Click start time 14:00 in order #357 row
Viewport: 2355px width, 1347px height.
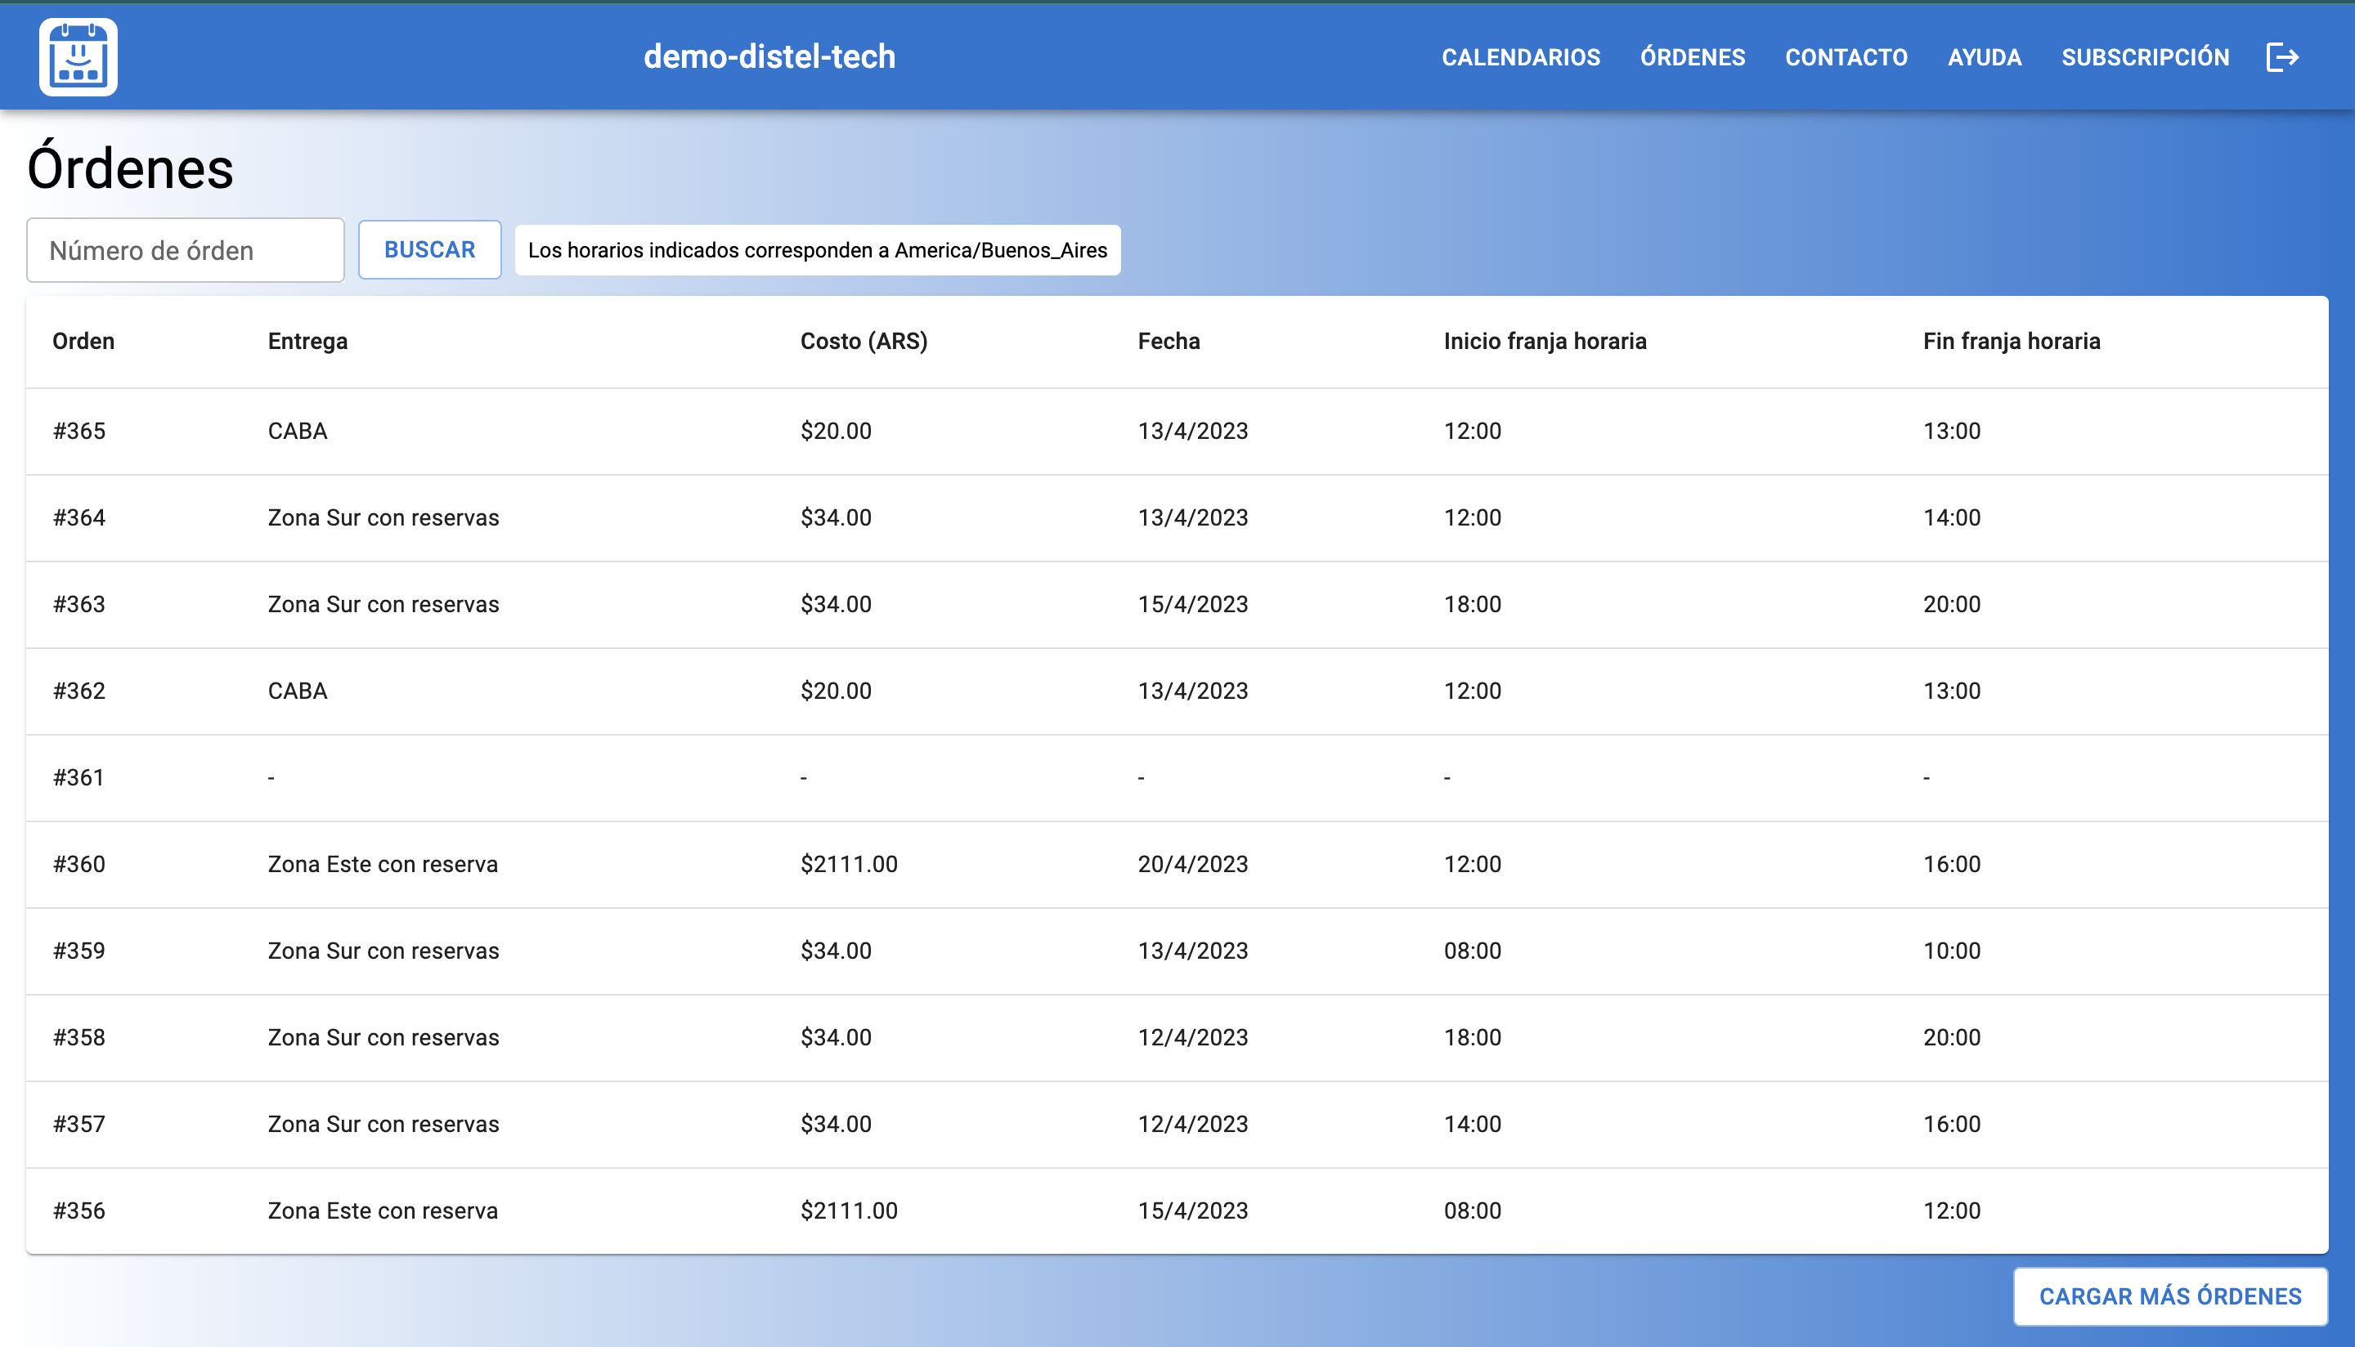point(1472,1124)
